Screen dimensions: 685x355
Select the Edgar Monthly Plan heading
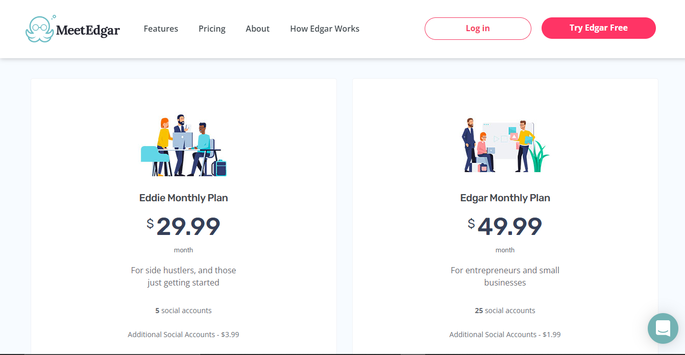tap(505, 198)
